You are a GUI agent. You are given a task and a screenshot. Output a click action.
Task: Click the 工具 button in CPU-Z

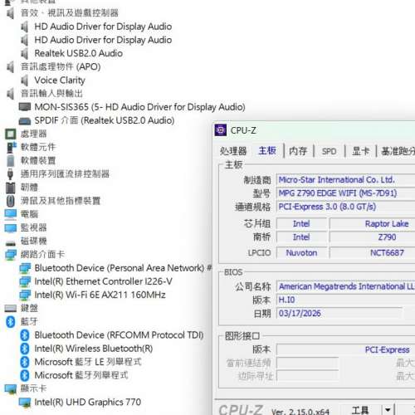[360, 410]
